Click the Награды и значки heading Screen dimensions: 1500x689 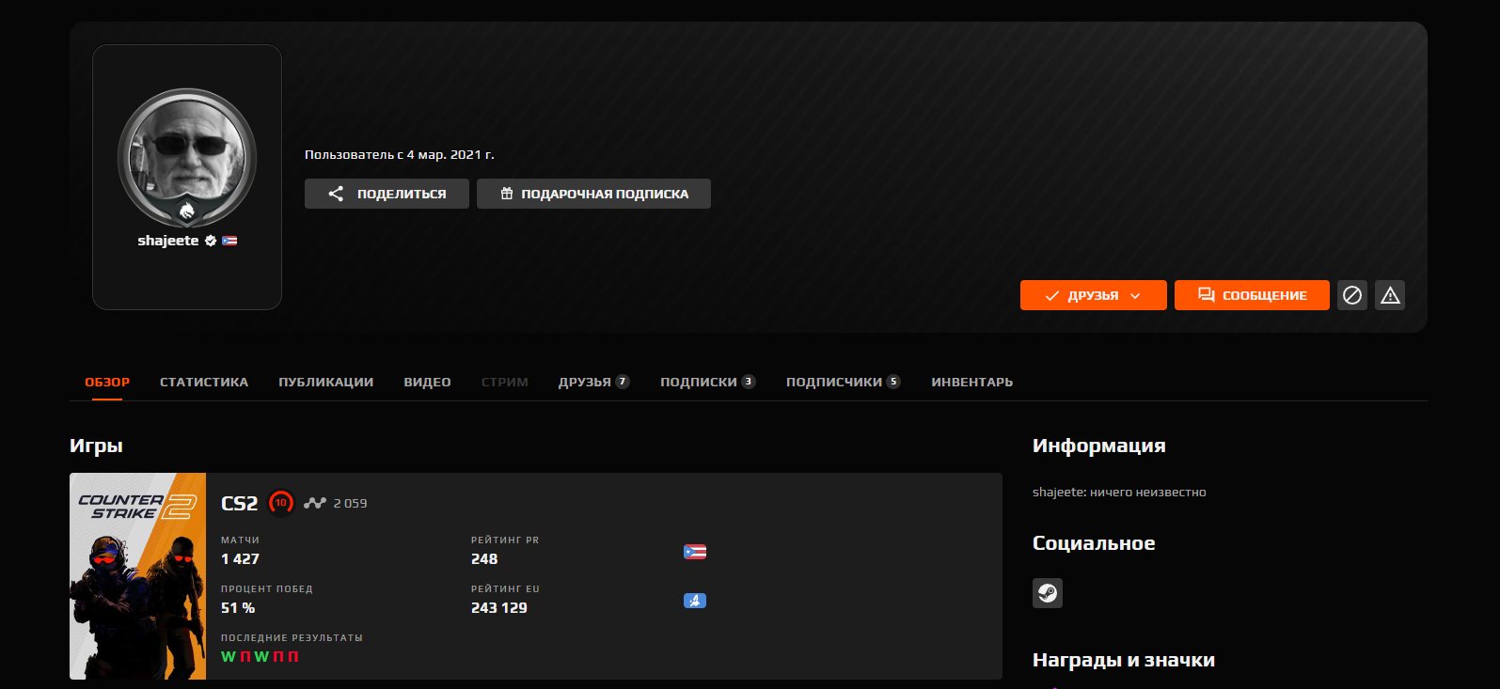coord(1124,660)
